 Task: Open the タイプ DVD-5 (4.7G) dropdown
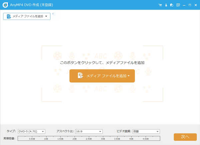pyautogui.click(x=32, y=131)
